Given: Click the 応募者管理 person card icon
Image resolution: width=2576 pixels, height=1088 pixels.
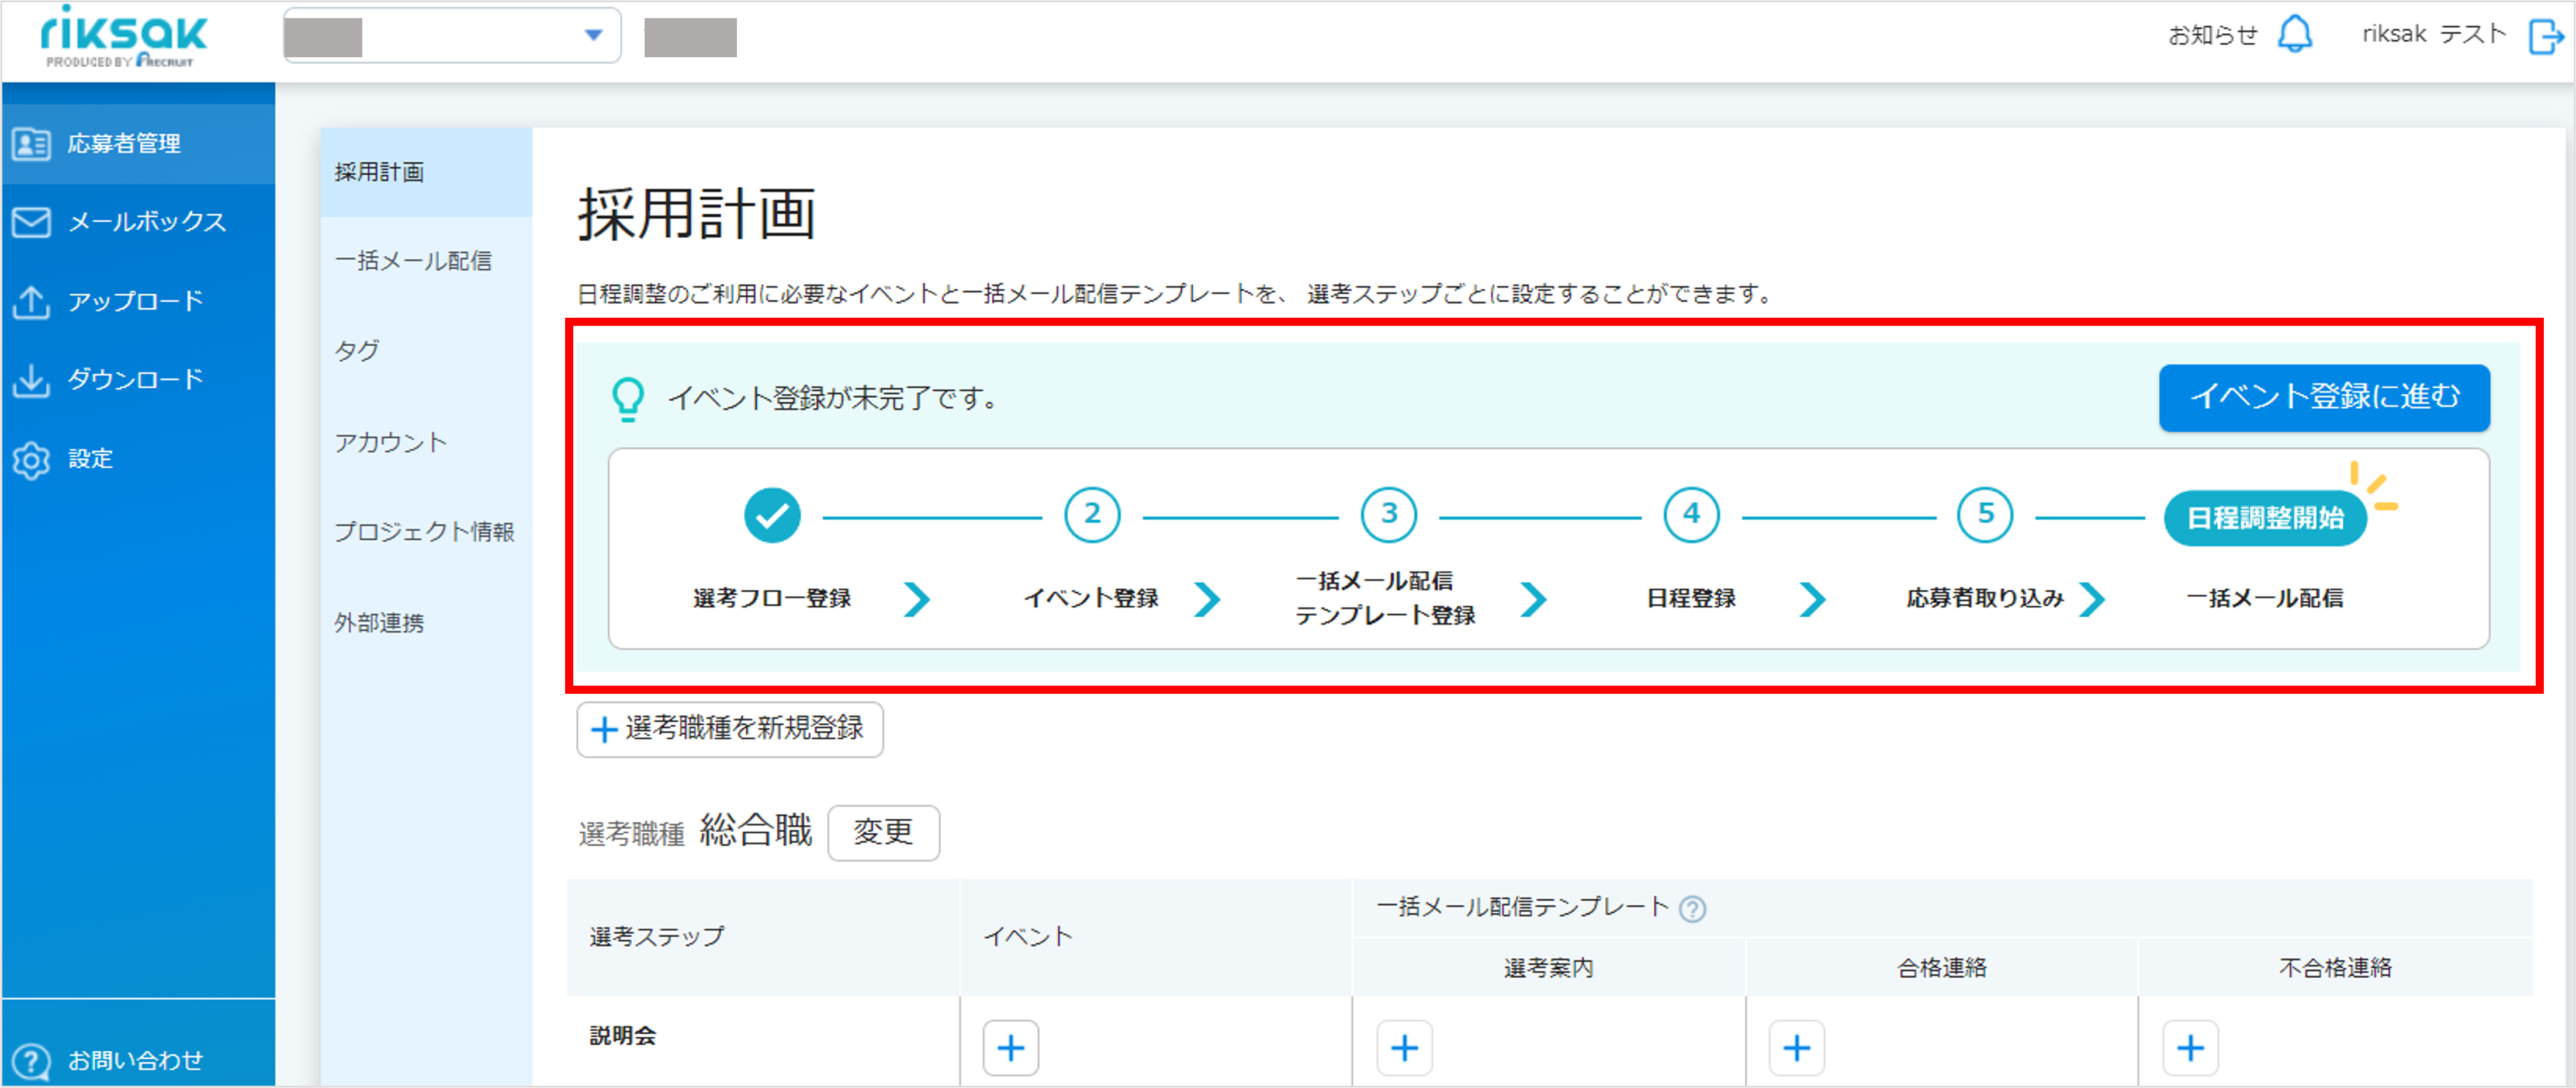Looking at the screenshot, I should 31,144.
